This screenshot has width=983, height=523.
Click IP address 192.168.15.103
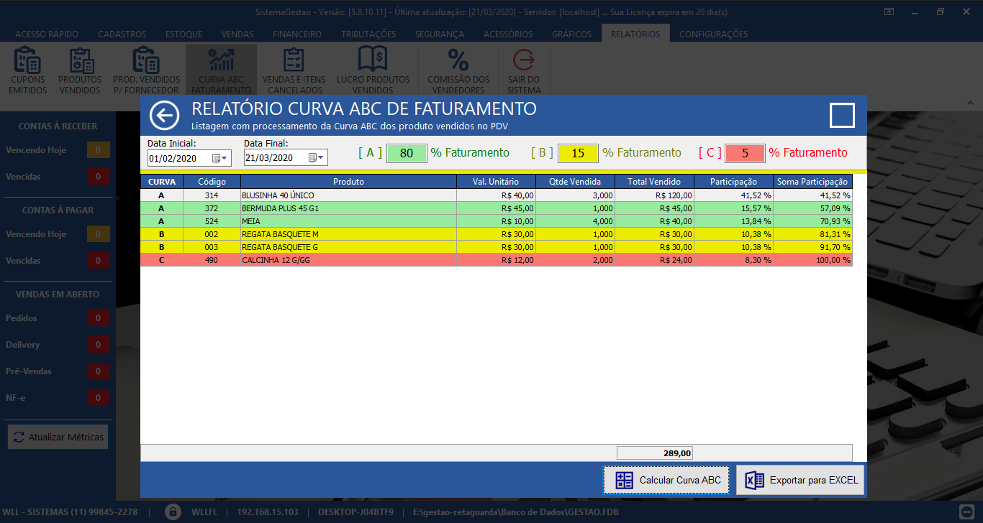(268, 512)
